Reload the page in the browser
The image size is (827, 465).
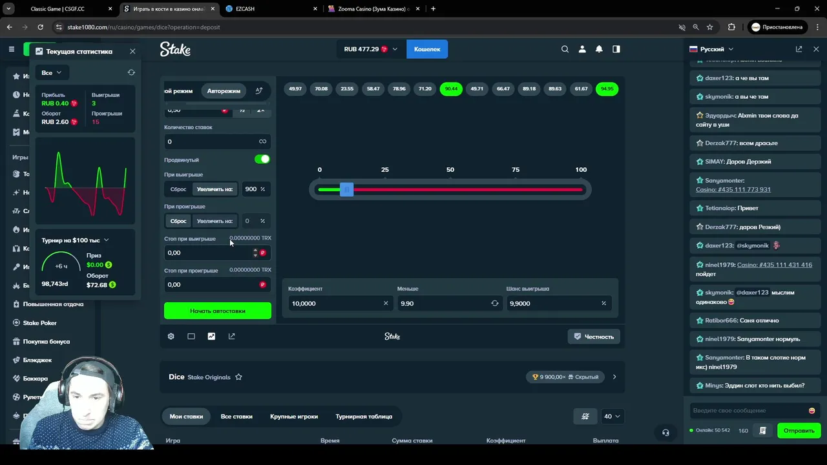tap(40, 27)
